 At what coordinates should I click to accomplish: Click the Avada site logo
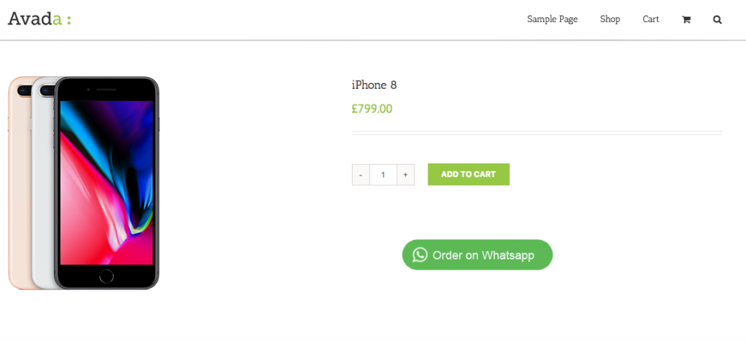pos(39,19)
